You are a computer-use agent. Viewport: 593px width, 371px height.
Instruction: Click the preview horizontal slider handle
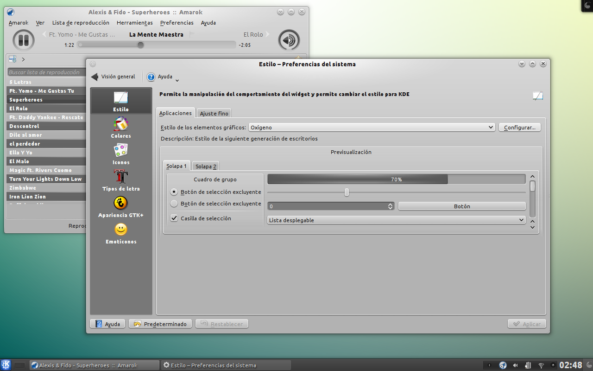[x=347, y=192]
